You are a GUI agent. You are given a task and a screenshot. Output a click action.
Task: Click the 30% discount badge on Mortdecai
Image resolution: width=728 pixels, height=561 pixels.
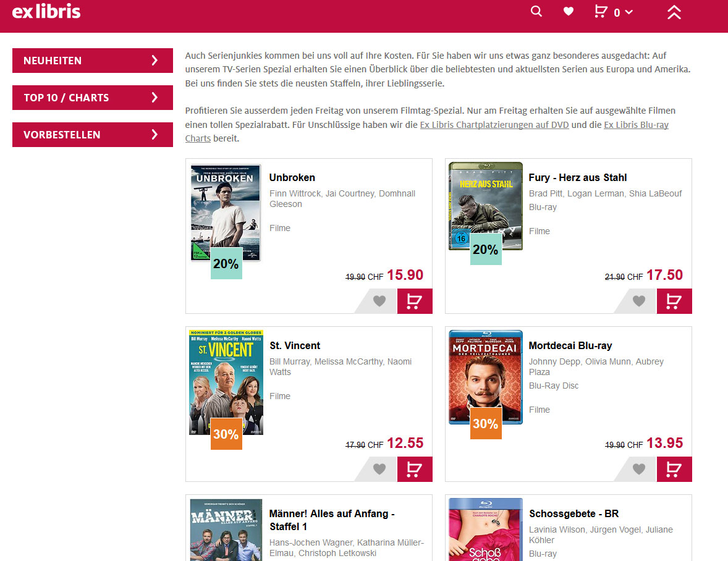[x=486, y=423]
